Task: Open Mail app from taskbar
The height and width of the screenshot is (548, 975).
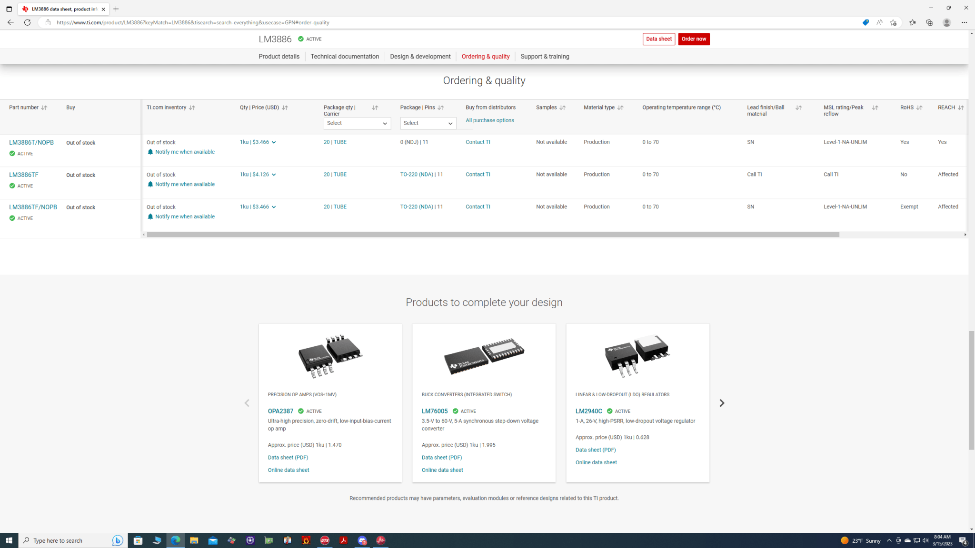Action: [x=213, y=540]
